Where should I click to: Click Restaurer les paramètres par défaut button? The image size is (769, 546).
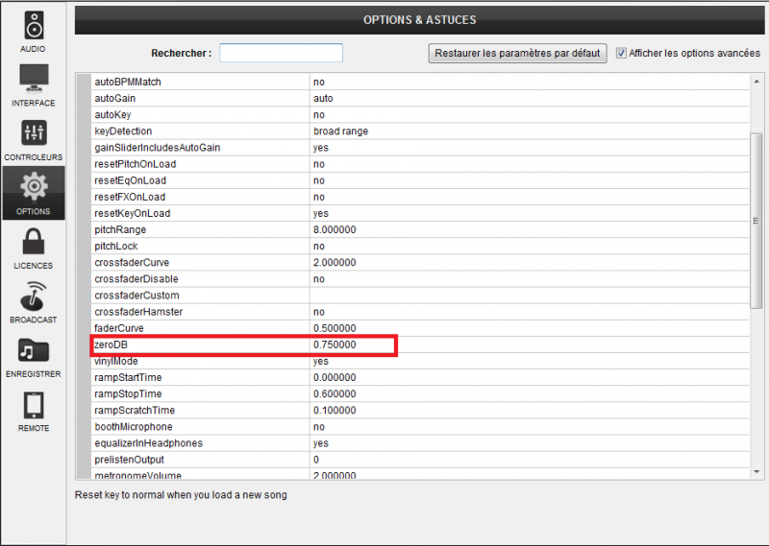click(x=517, y=53)
